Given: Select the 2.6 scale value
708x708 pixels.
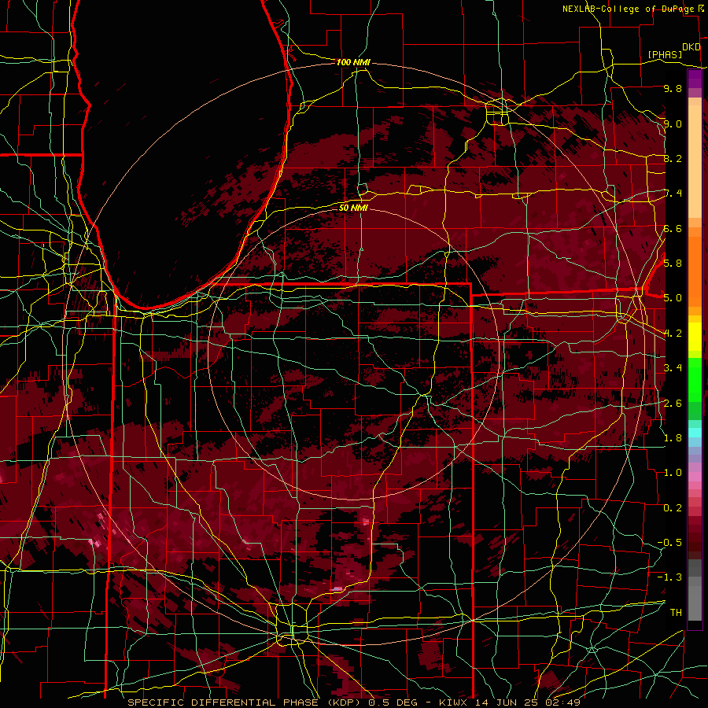Looking at the screenshot, I should click(673, 403).
